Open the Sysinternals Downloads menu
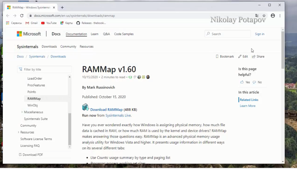The height and width of the screenshot is (169, 297). click(x=49, y=47)
